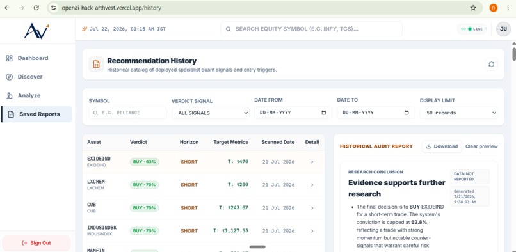Click the Sign Out button
Viewport: 516px width, 252px height.
point(36,243)
